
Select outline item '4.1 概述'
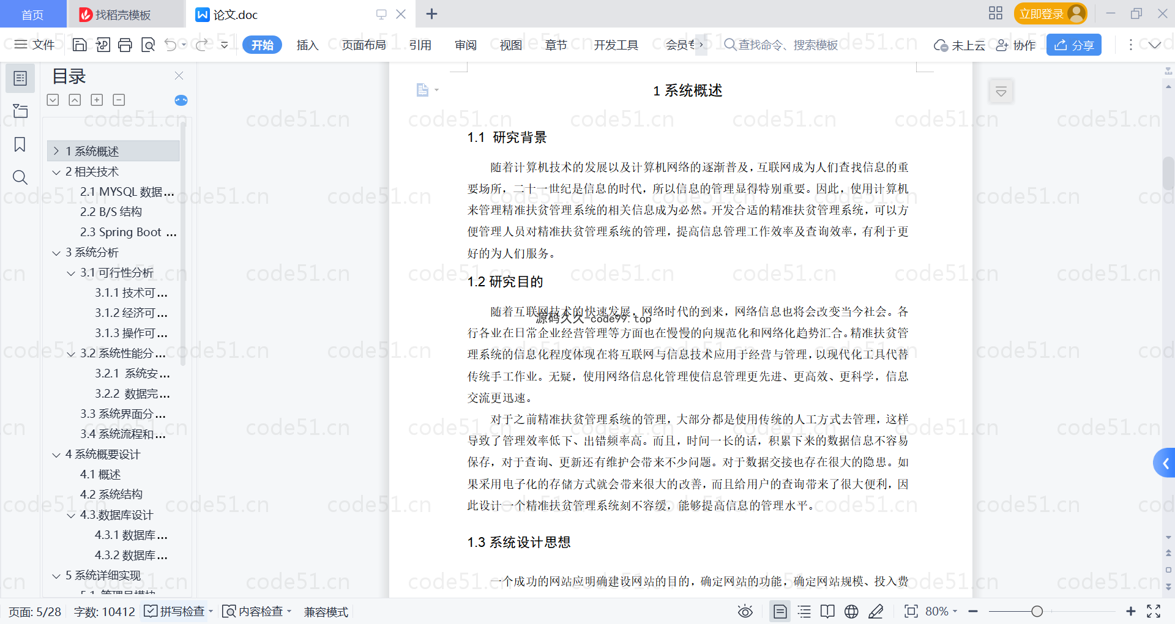(100, 475)
